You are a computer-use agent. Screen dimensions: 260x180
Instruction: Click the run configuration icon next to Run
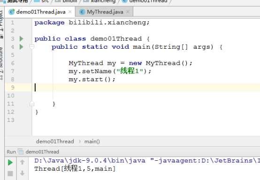[21, 152]
